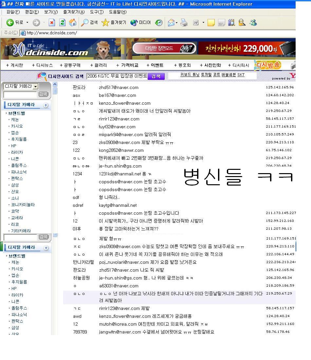Collapse the first 디지탈 카메라 panel arrow
This screenshot has width=311, height=360.
coord(46,105)
